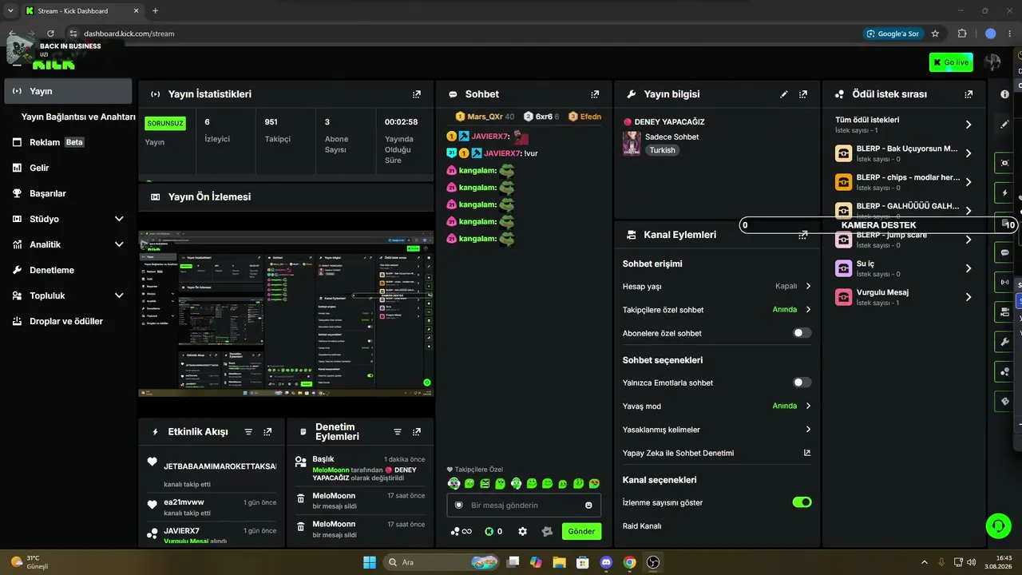Image resolution: width=1022 pixels, height=575 pixels.
Task: Open Yayın Bağlantısı ve Anahtarı page
Action: pos(78,117)
